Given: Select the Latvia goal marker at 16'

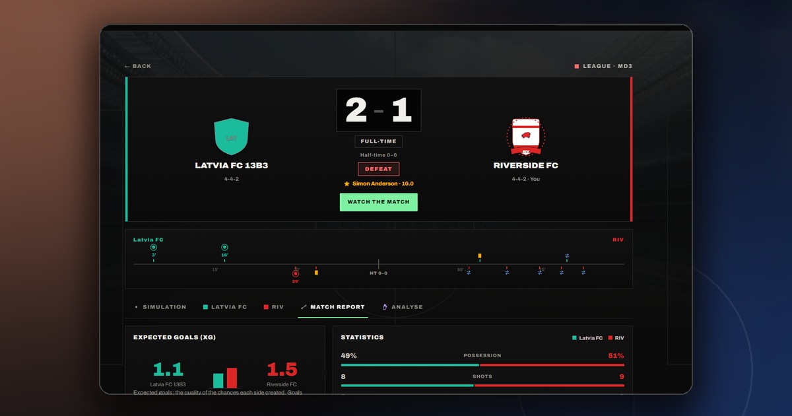Looking at the screenshot, I should click(224, 248).
